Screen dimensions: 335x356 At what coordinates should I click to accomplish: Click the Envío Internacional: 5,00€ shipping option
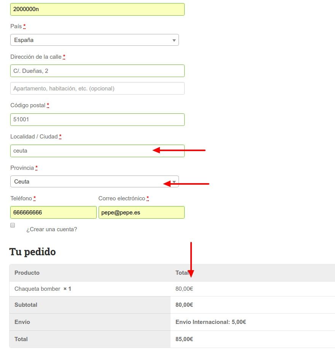point(211,322)
